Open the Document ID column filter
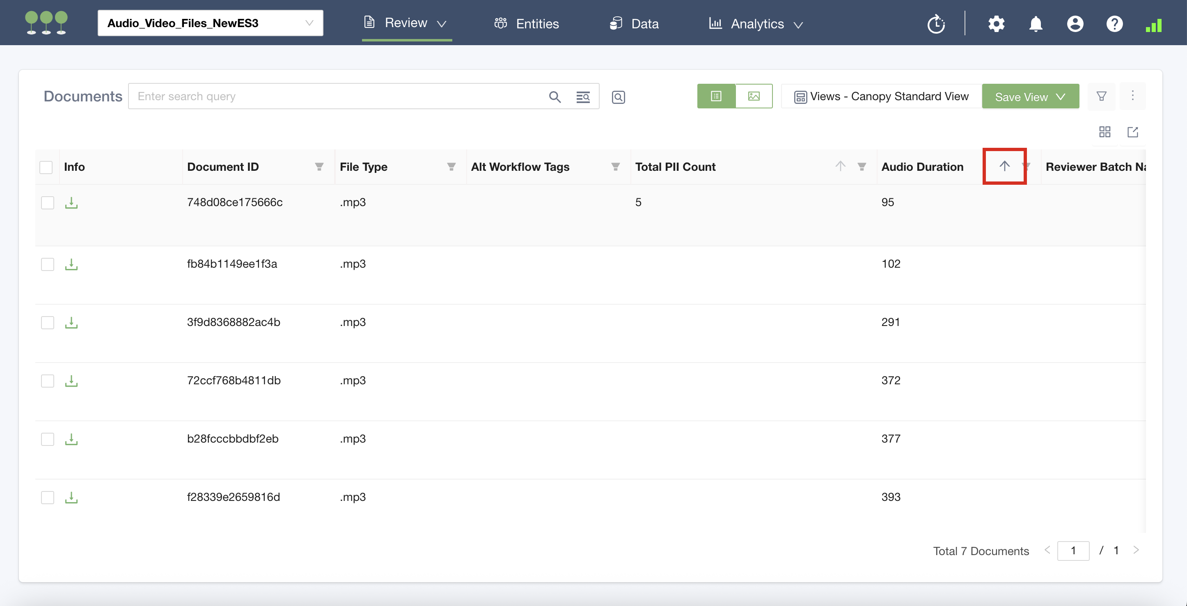Image resolution: width=1187 pixels, height=606 pixels. [x=319, y=167]
